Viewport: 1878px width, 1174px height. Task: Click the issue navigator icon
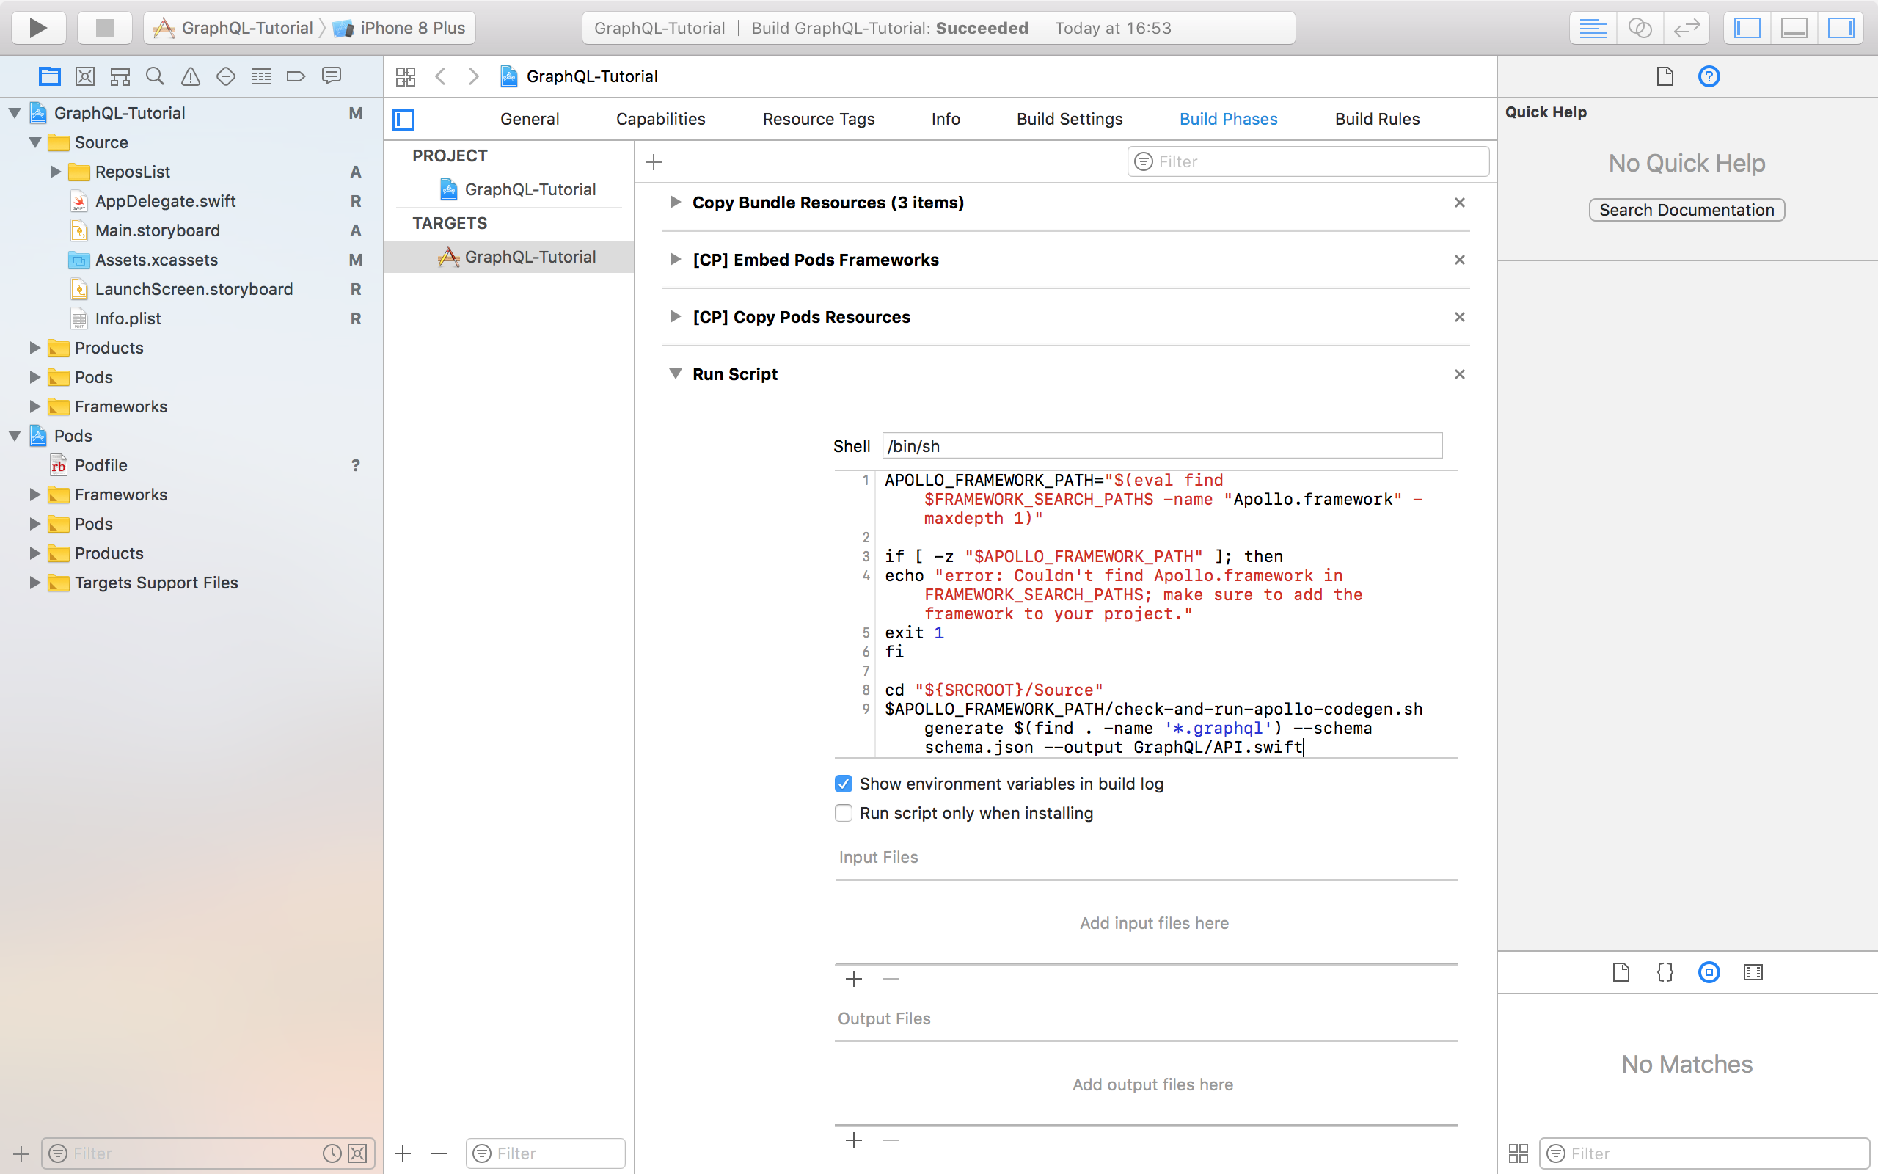[191, 76]
